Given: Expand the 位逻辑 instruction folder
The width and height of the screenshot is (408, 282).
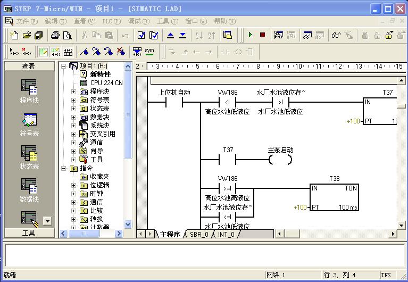Looking at the screenshot, I should coord(73,185).
